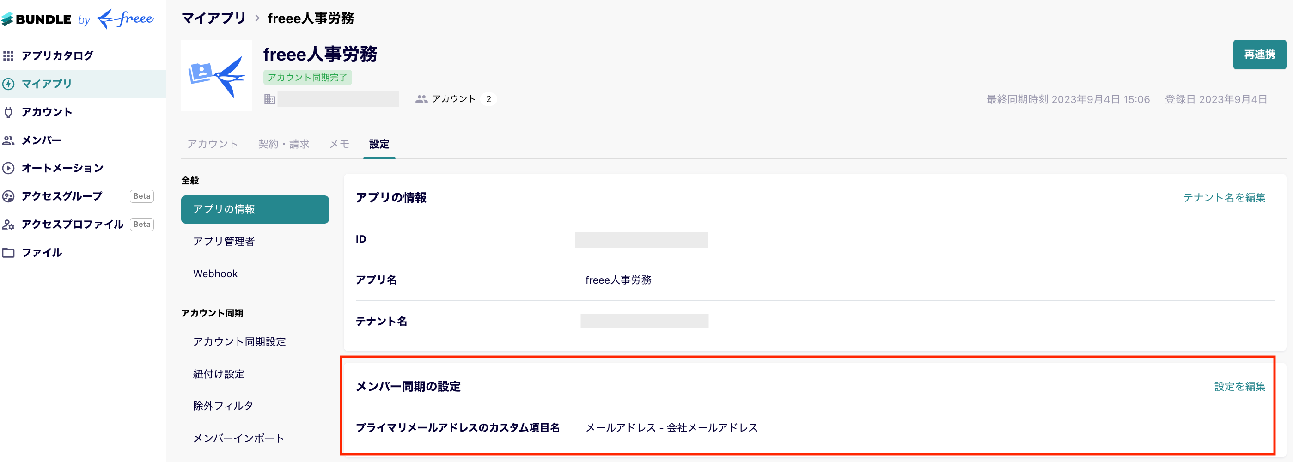Screen dimensions: 1293x462
Task: Click the アクセスプロファイル icon in sidebar
Action: [x=8, y=224]
